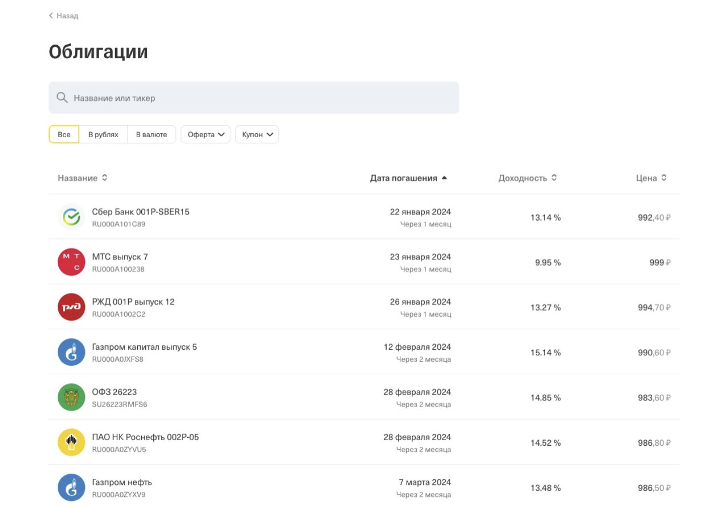
Task: Click the РЖД logo icon
Action: 71,307
